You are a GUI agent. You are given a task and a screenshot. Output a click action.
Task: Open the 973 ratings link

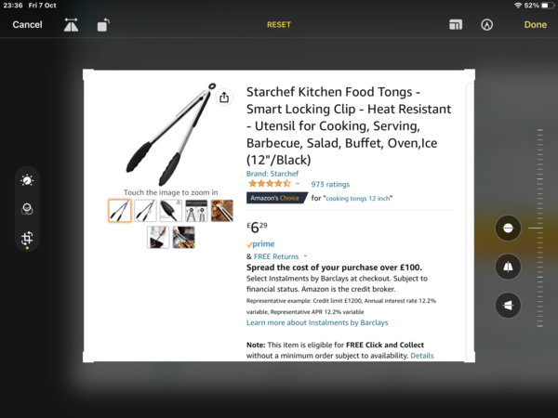coord(330,184)
